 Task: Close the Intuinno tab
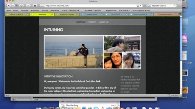pos(52,15)
